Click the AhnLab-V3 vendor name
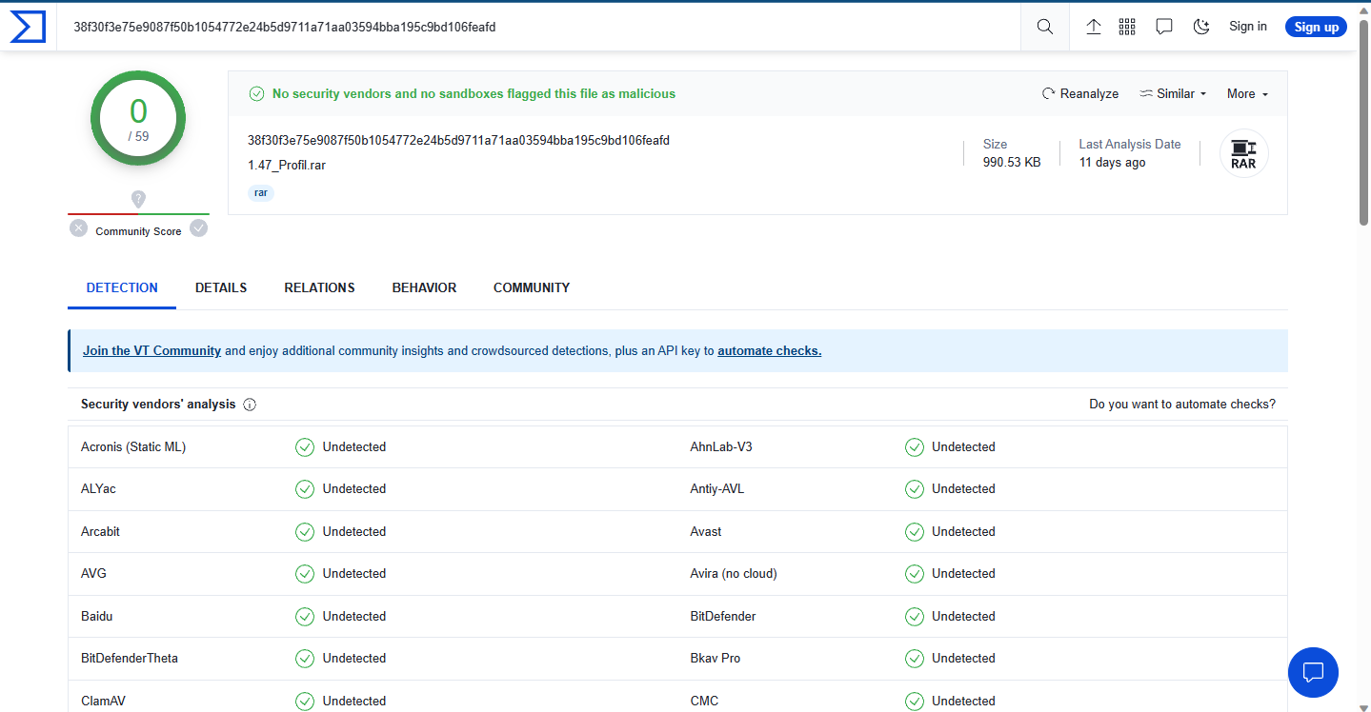 pos(721,446)
